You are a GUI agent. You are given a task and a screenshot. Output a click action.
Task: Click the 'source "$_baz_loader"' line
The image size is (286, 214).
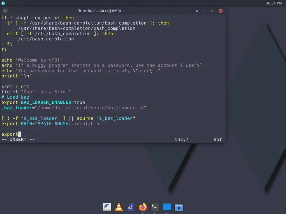click(x=68, y=118)
